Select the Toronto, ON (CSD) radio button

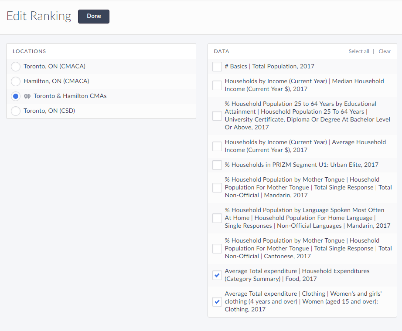point(16,111)
